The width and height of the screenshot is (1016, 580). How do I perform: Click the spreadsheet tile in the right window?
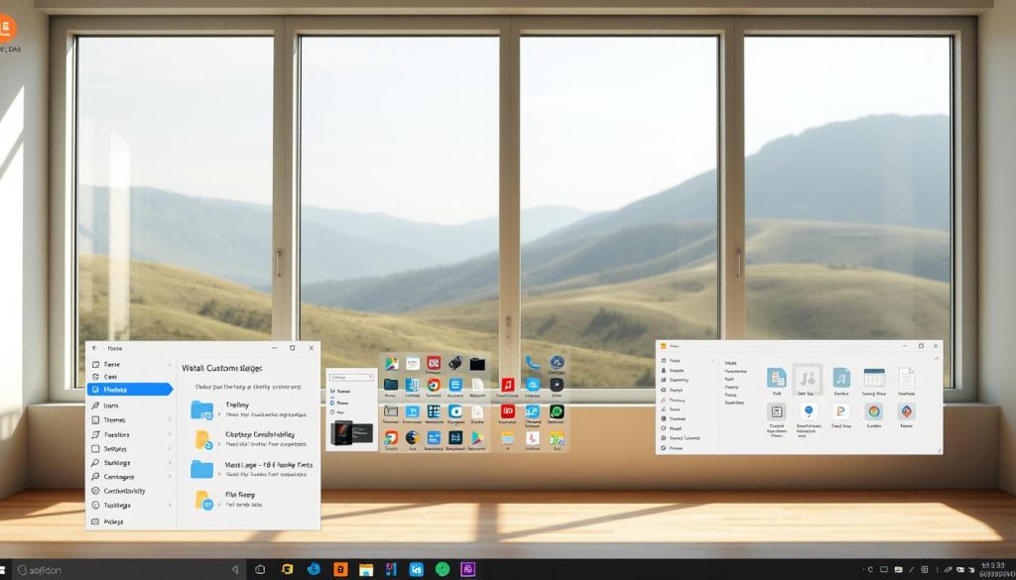click(x=873, y=379)
